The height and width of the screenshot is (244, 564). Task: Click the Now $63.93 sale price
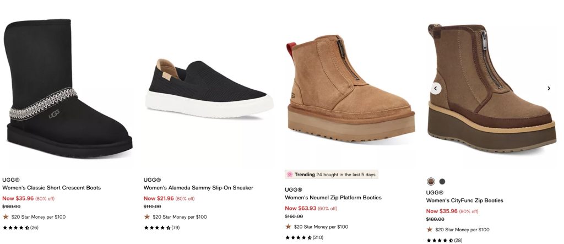pyautogui.click(x=300, y=208)
